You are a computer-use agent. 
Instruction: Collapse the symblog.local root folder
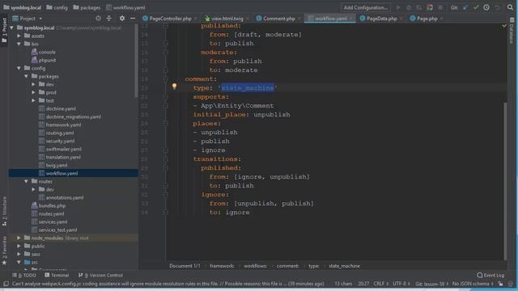click(x=12, y=27)
